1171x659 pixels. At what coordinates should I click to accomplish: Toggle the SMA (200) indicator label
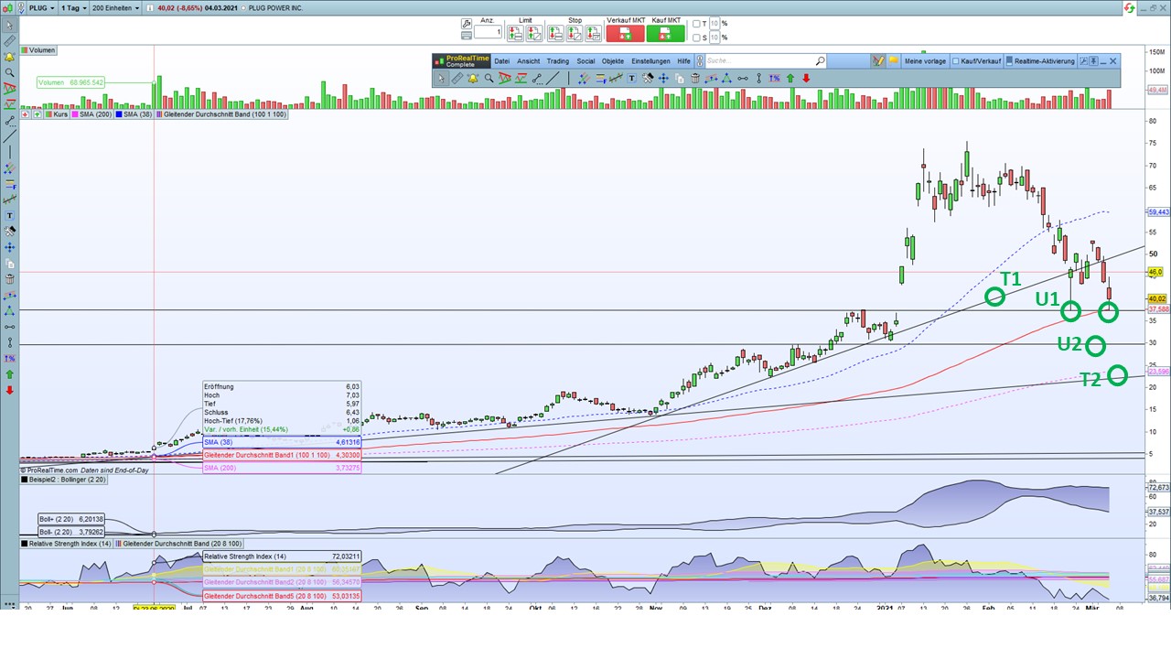(x=92, y=114)
